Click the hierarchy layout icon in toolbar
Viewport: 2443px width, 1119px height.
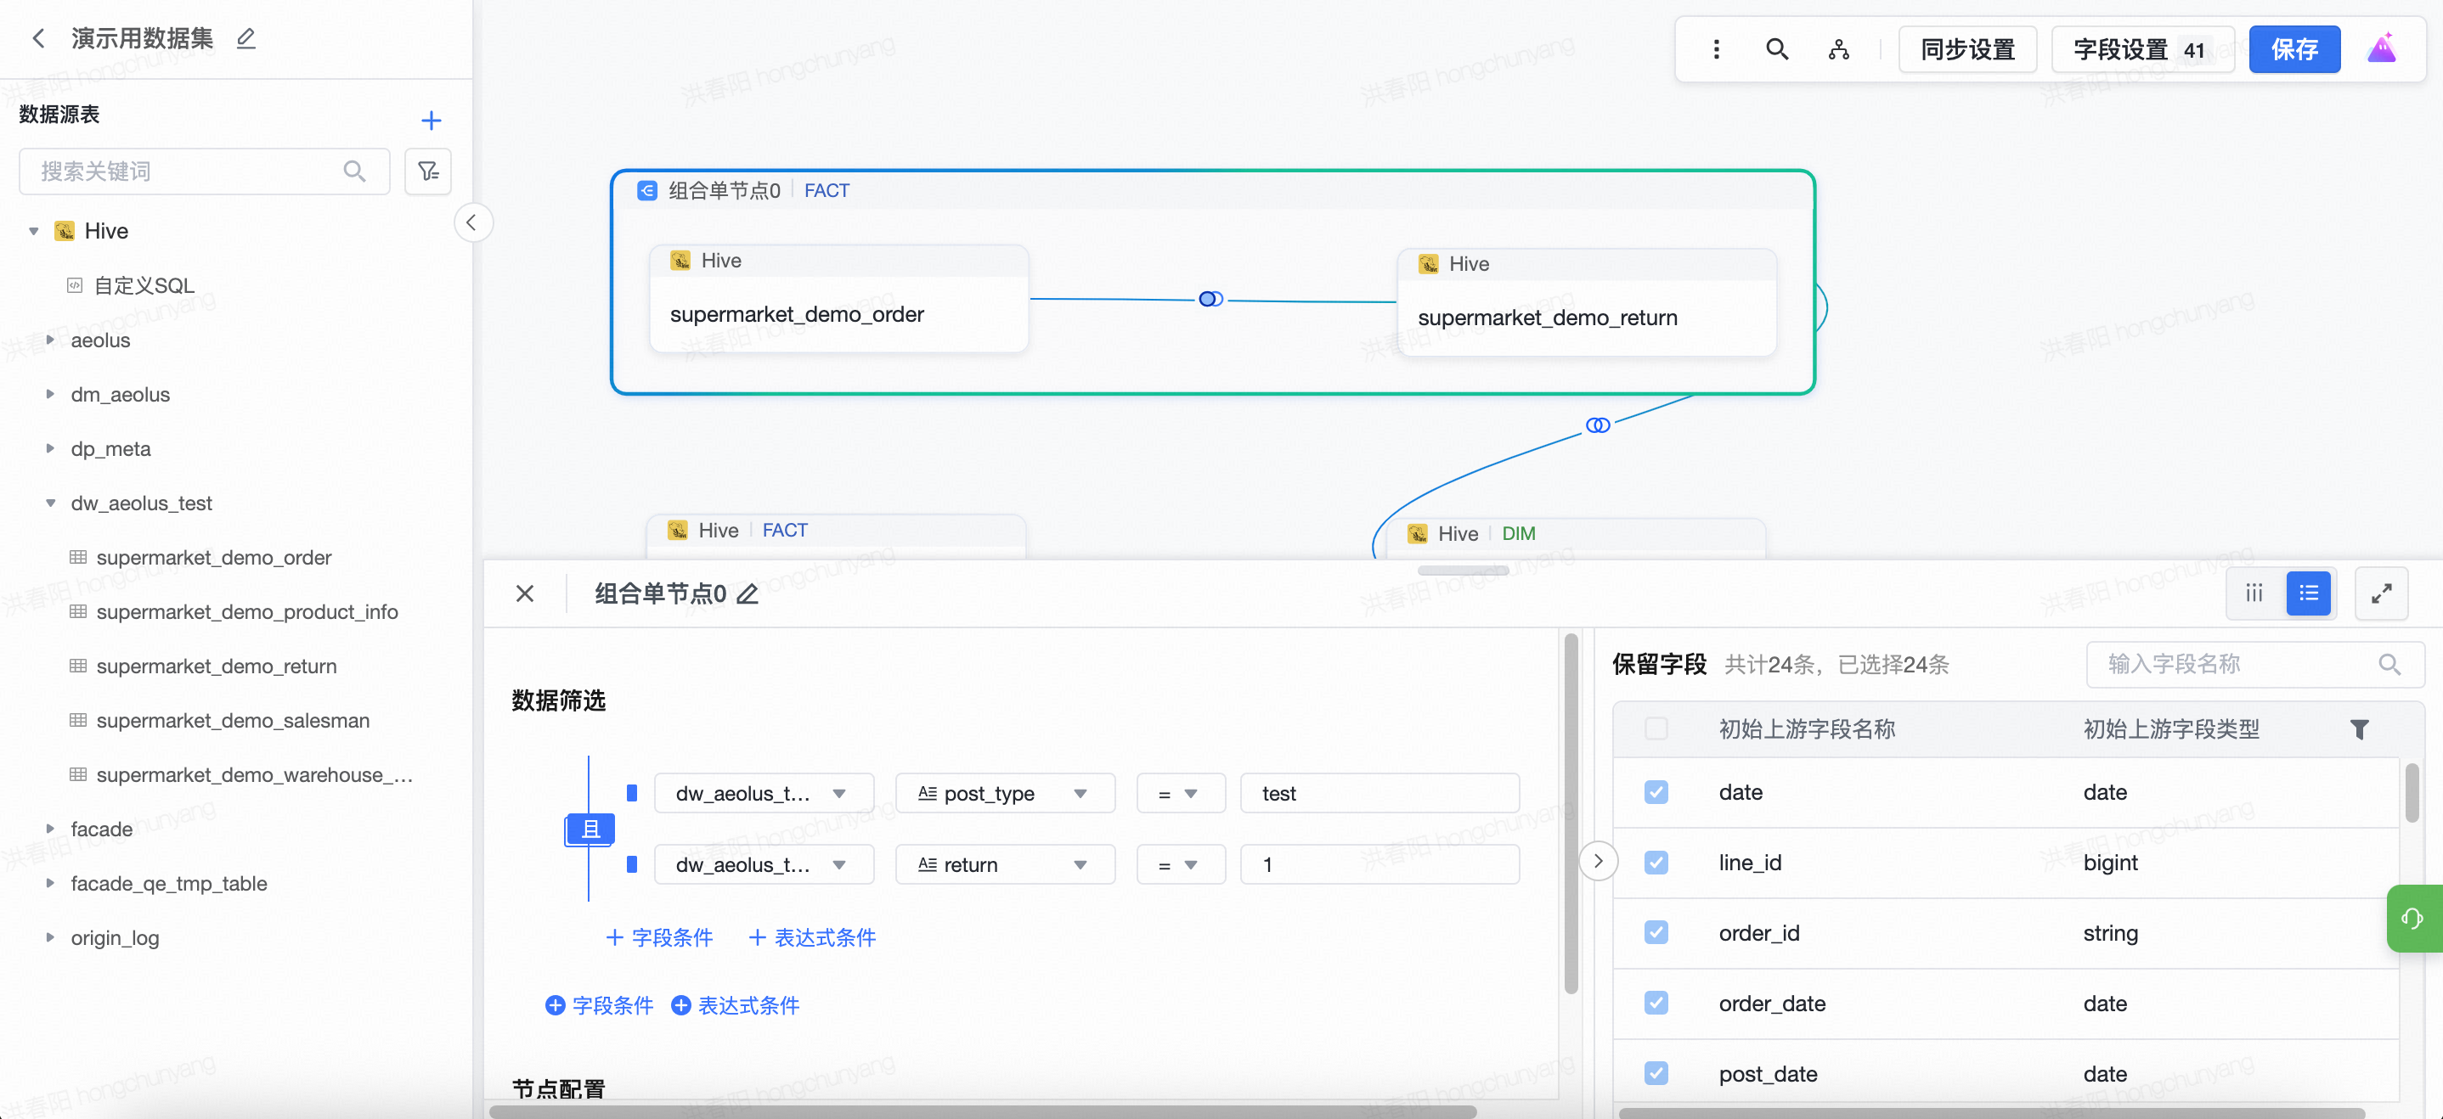coord(1838,49)
